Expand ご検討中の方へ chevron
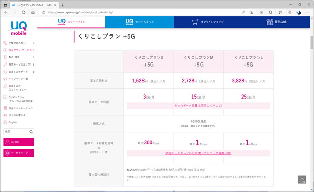 (x=34, y=43)
